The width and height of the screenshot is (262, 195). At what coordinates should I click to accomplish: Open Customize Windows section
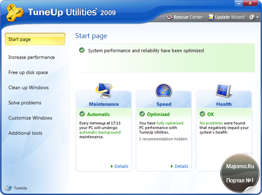point(30,118)
